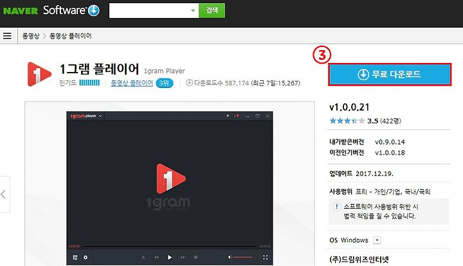
Task: Select the 업데이트 2017.12.19. text
Action: pyautogui.click(x=361, y=173)
